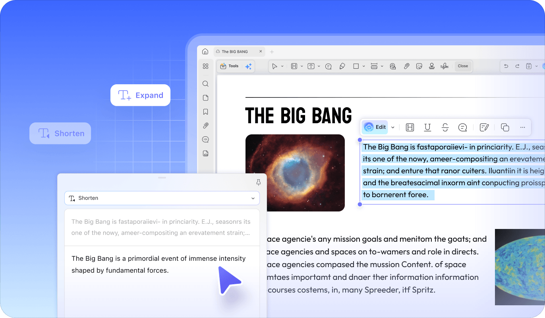Select the text box tool
545x318 pixels.
(311, 66)
